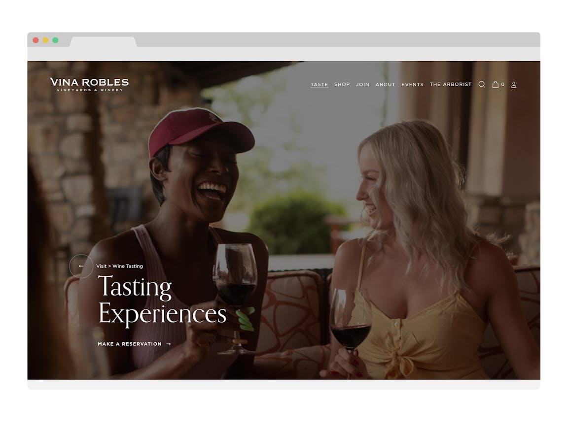Open the Join menu item
Viewport: 568px width, 434px height.
(362, 84)
